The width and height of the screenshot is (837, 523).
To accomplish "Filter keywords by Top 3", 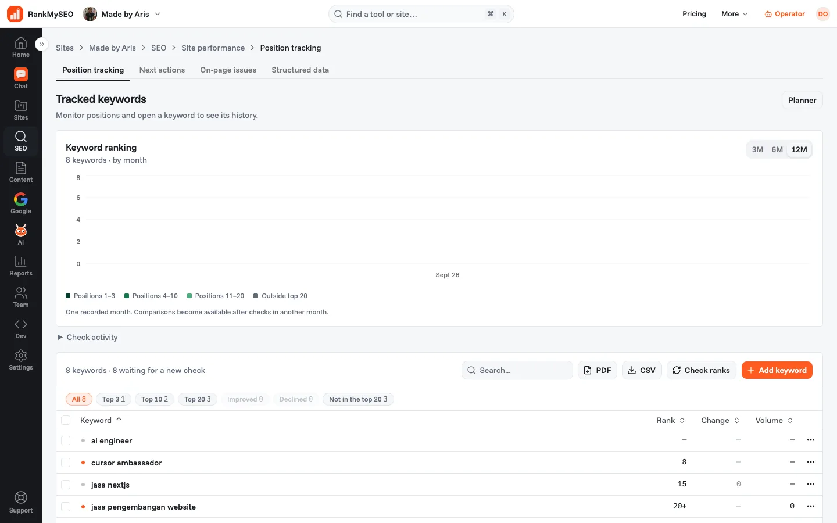I will tap(113, 399).
